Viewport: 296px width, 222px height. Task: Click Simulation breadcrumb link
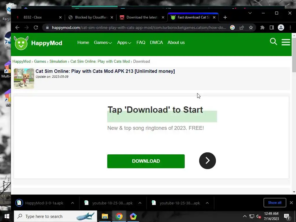click(x=58, y=62)
